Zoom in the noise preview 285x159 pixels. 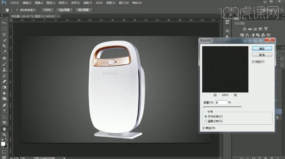click(x=235, y=95)
